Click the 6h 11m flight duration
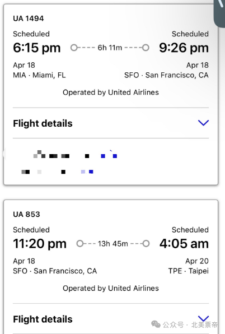Image resolution: width=225 pixels, height=334 pixels. pyautogui.click(x=110, y=48)
